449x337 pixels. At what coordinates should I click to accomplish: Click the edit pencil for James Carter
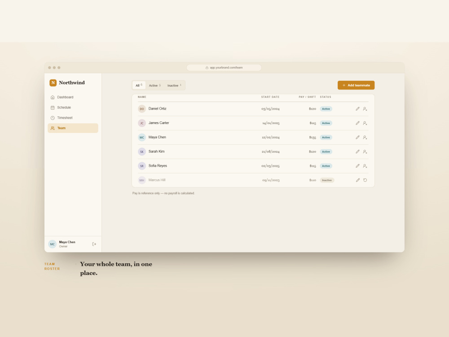(358, 123)
